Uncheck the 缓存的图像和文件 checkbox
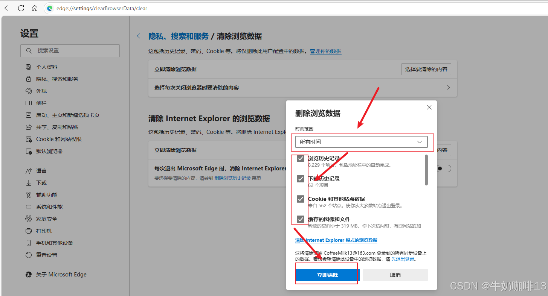 pos(300,219)
